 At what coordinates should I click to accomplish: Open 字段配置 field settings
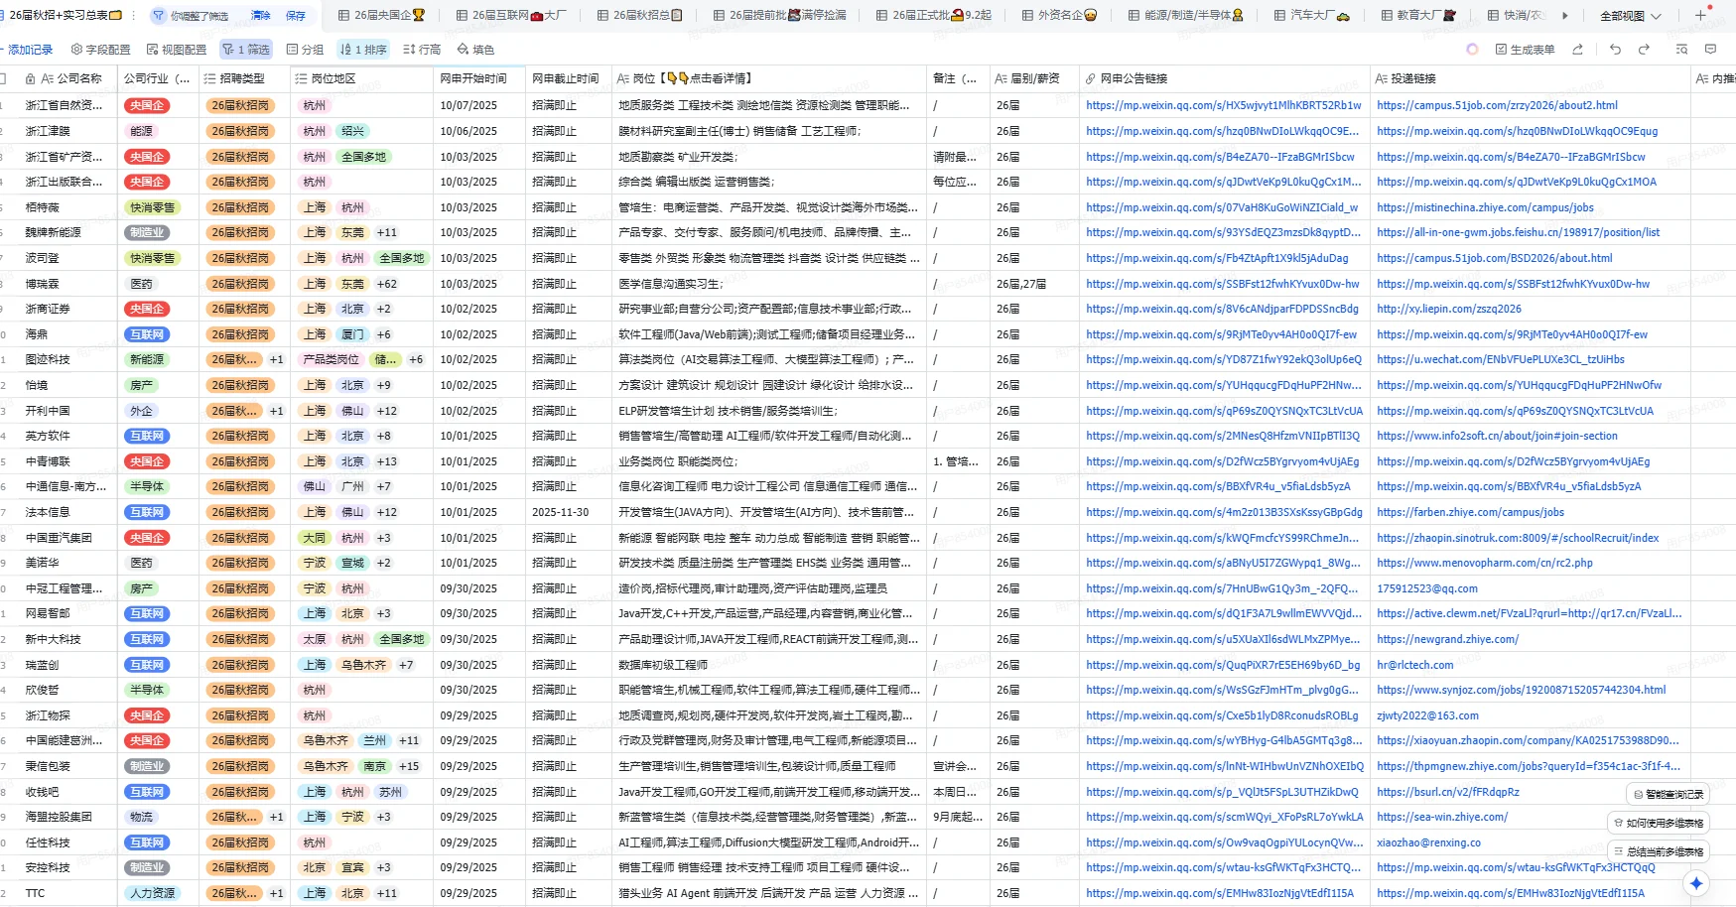pyautogui.click(x=101, y=50)
